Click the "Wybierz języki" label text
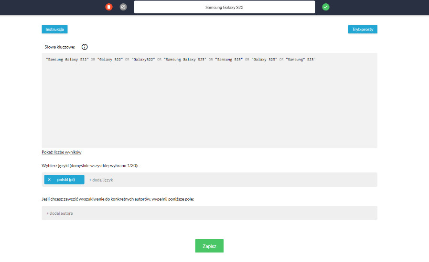 click(x=90, y=166)
